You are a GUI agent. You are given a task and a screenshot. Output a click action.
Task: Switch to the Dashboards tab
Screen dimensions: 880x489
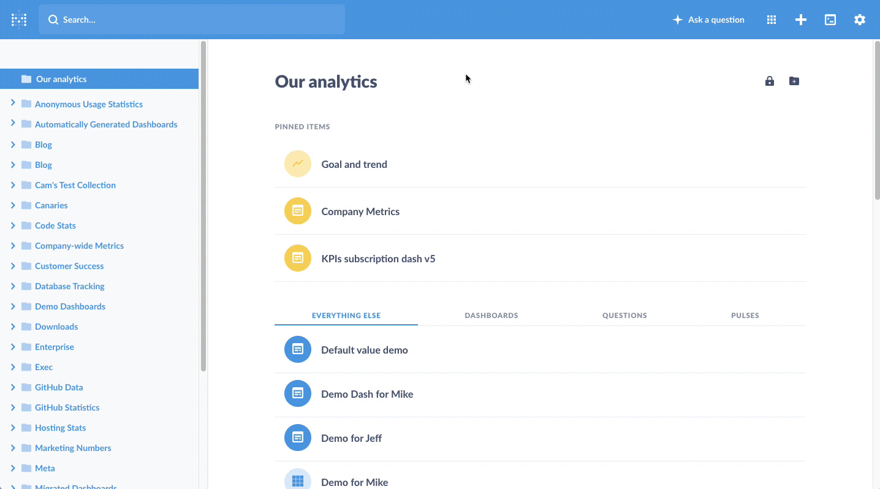[491, 315]
